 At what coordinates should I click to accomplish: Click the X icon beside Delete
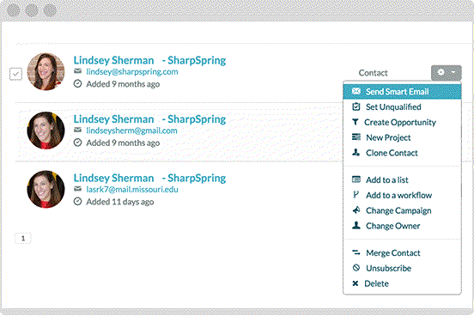pos(355,283)
